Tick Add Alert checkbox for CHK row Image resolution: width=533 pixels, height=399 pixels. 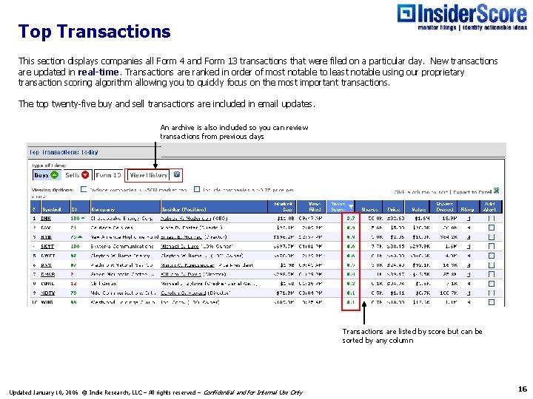click(x=492, y=219)
